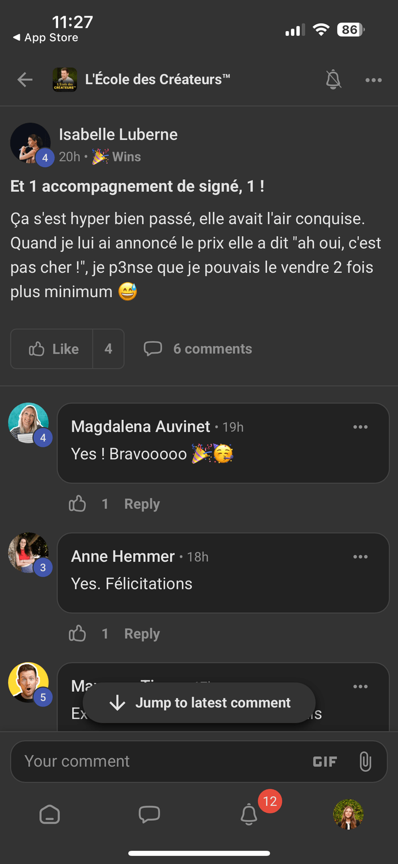Toggle the muted notification bell for this post
Viewport: 398px width, 864px height.
click(334, 79)
